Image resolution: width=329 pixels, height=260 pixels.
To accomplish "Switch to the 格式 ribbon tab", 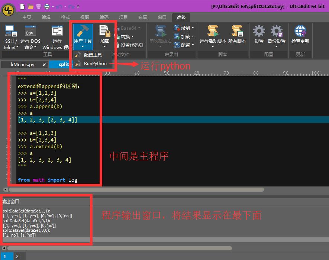I will click(65, 17).
